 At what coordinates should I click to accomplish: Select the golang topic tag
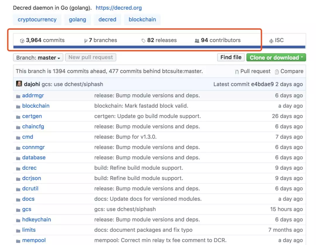(77, 20)
